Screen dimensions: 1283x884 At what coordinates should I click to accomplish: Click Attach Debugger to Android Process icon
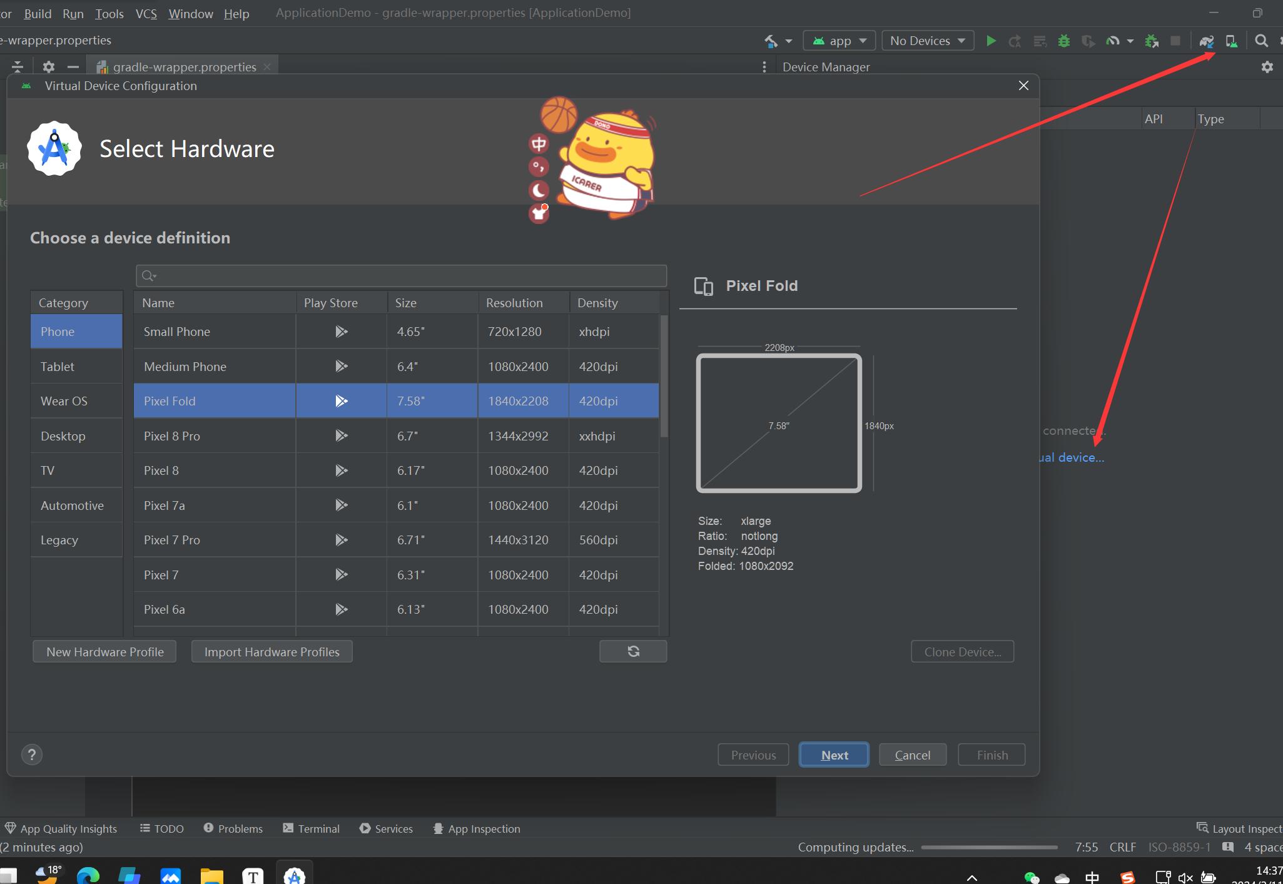(x=1151, y=41)
